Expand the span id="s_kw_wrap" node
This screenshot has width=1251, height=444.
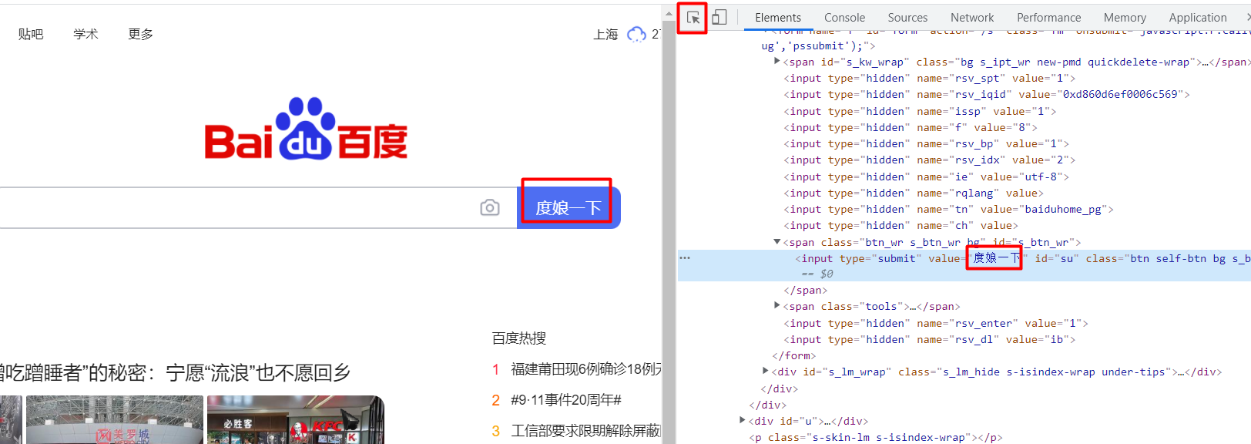(777, 62)
